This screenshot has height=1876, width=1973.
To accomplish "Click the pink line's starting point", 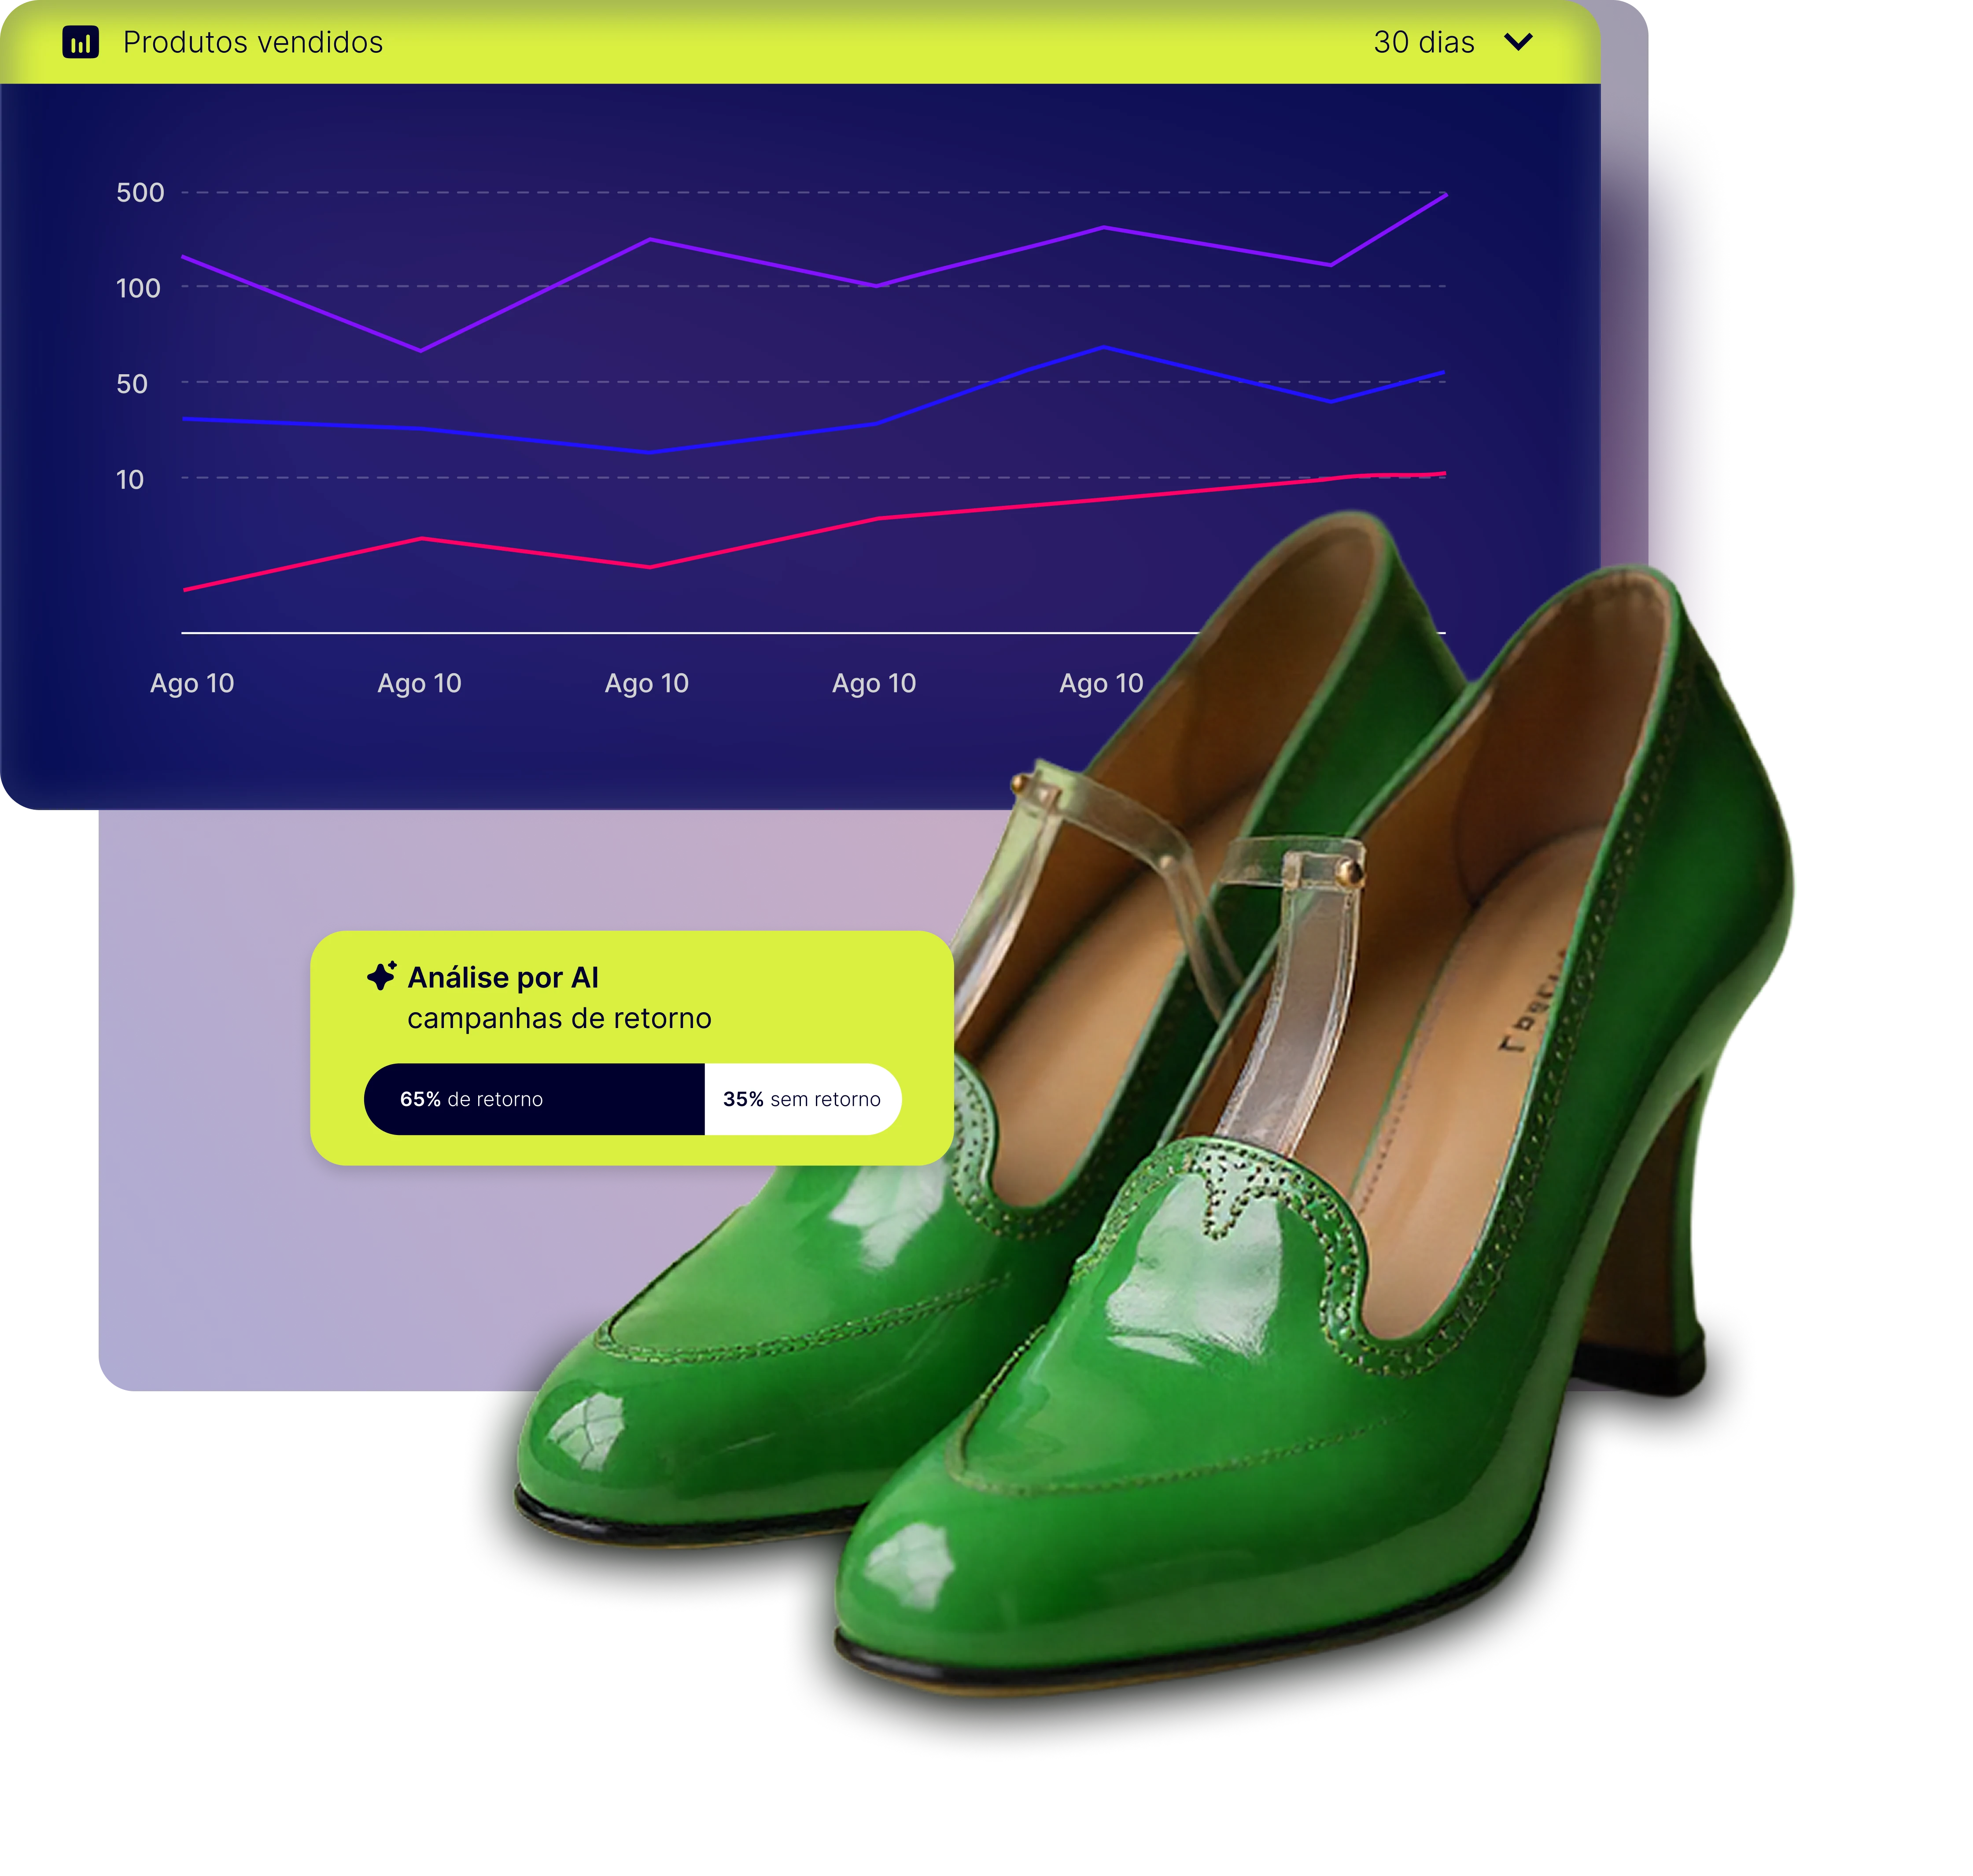I will coord(186,590).
